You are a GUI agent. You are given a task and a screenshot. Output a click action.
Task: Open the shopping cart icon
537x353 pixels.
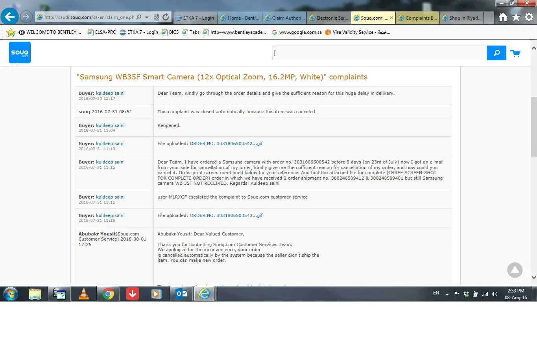515,53
